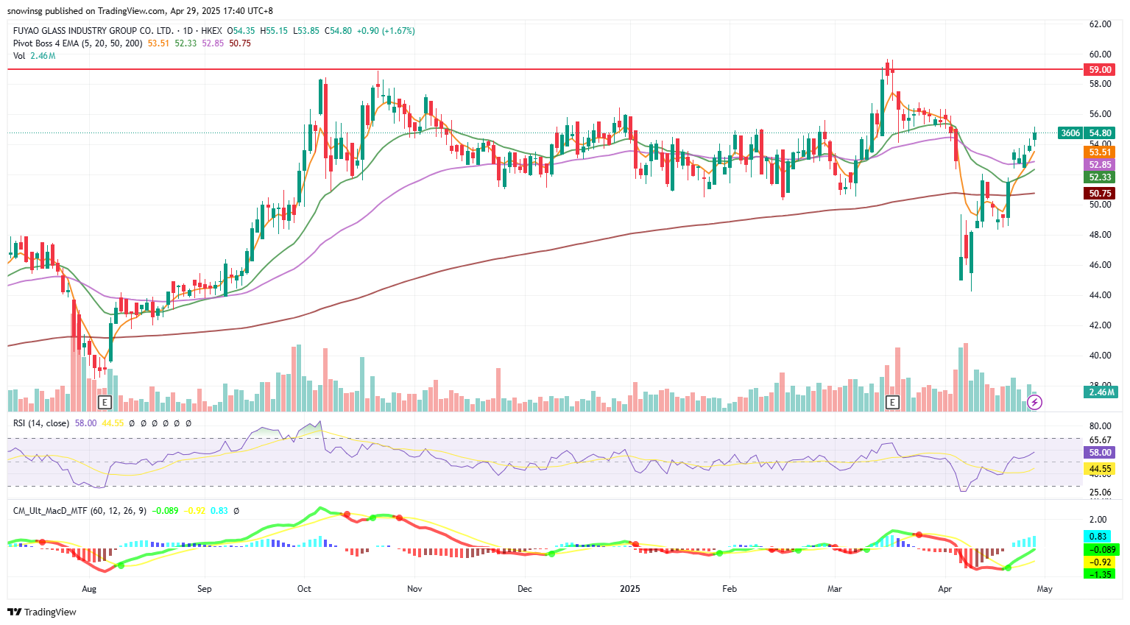Click the purple 52.85 EMA axis label
The image size is (1130, 625).
click(x=1100, y=165)
